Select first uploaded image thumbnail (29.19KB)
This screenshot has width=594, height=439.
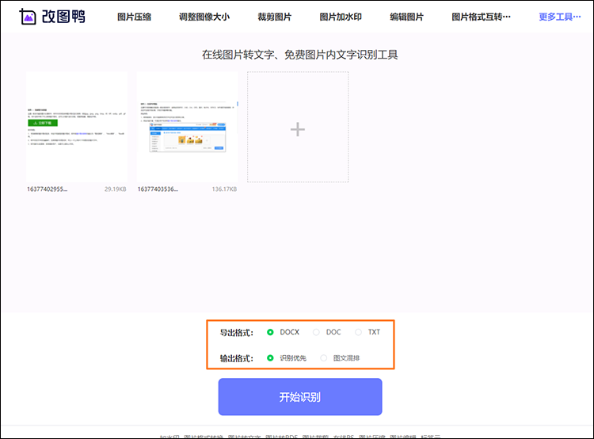[77, 127]
